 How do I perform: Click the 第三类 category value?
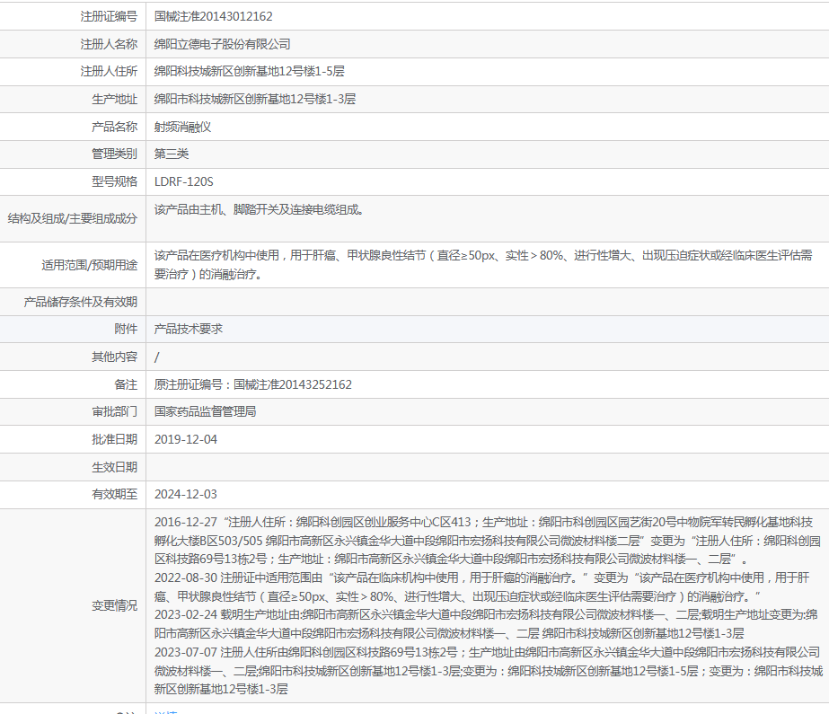[x=172, y=154]
